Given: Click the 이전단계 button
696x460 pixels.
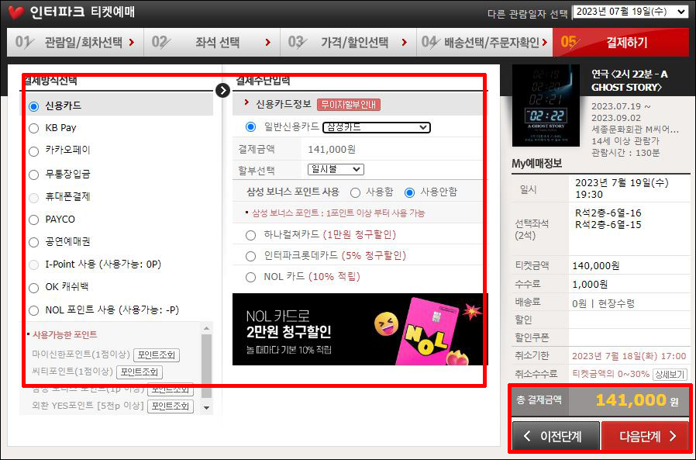Looking at the screenshot, I should [x=556, y=436].
